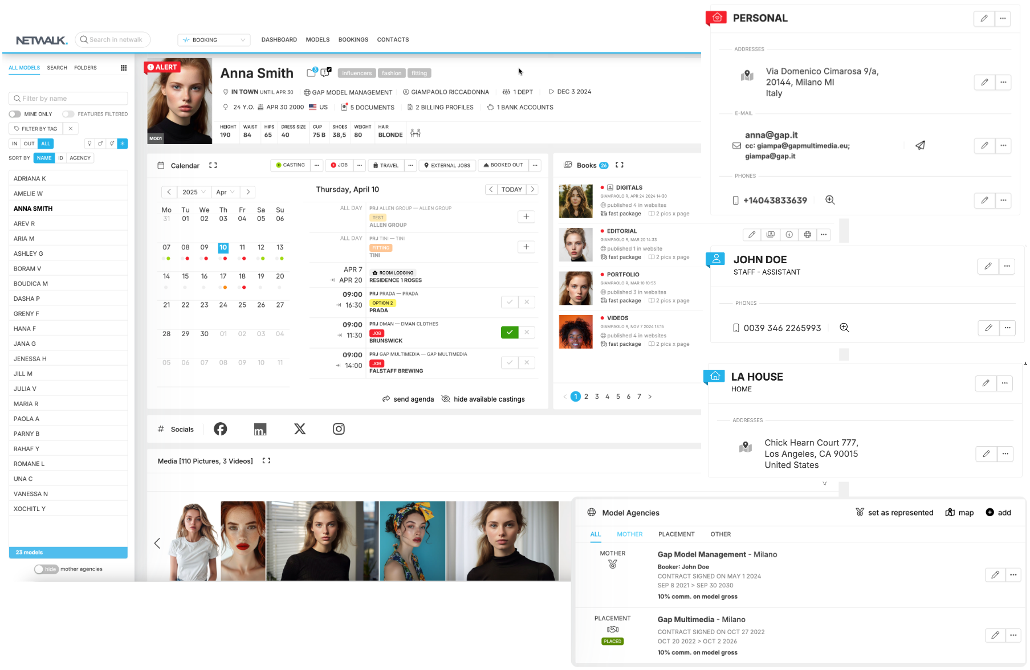Expand the Books panel to fullscreen
Image resolution: width=1030 pixels, height=670 pixels.
[620, 165]
